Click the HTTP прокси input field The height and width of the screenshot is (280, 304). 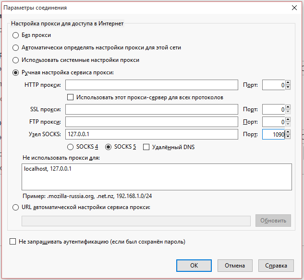pos(152,85)
